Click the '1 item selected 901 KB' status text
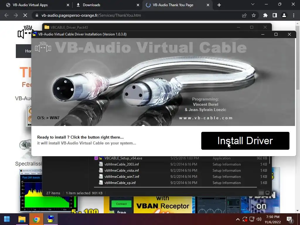This screenshot has height=225, width=300. click(84, 193)
